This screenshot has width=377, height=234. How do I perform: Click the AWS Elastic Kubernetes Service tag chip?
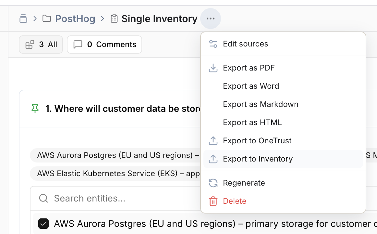115,173
